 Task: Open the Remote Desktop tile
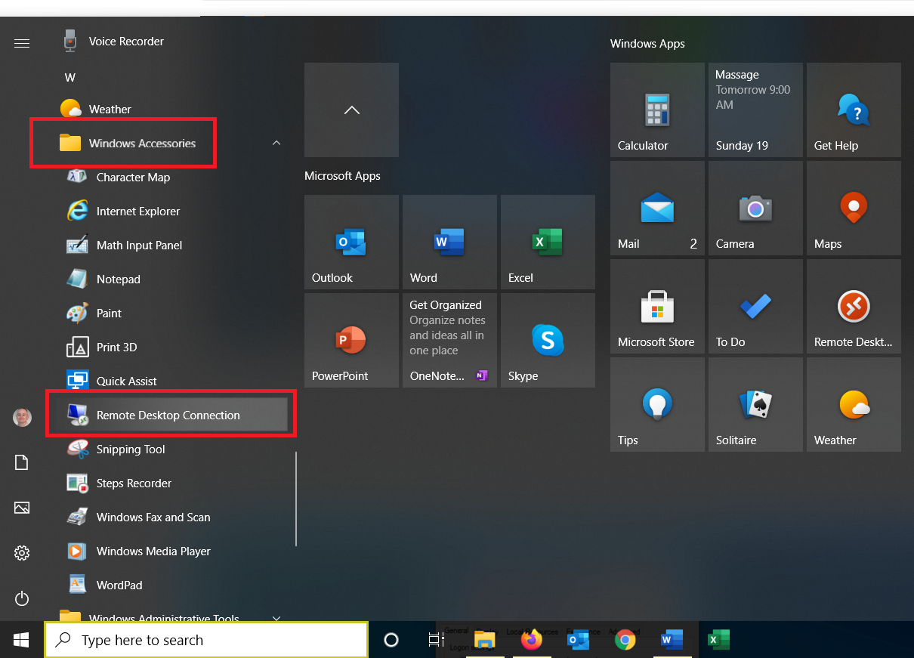(x=854, y=306)
